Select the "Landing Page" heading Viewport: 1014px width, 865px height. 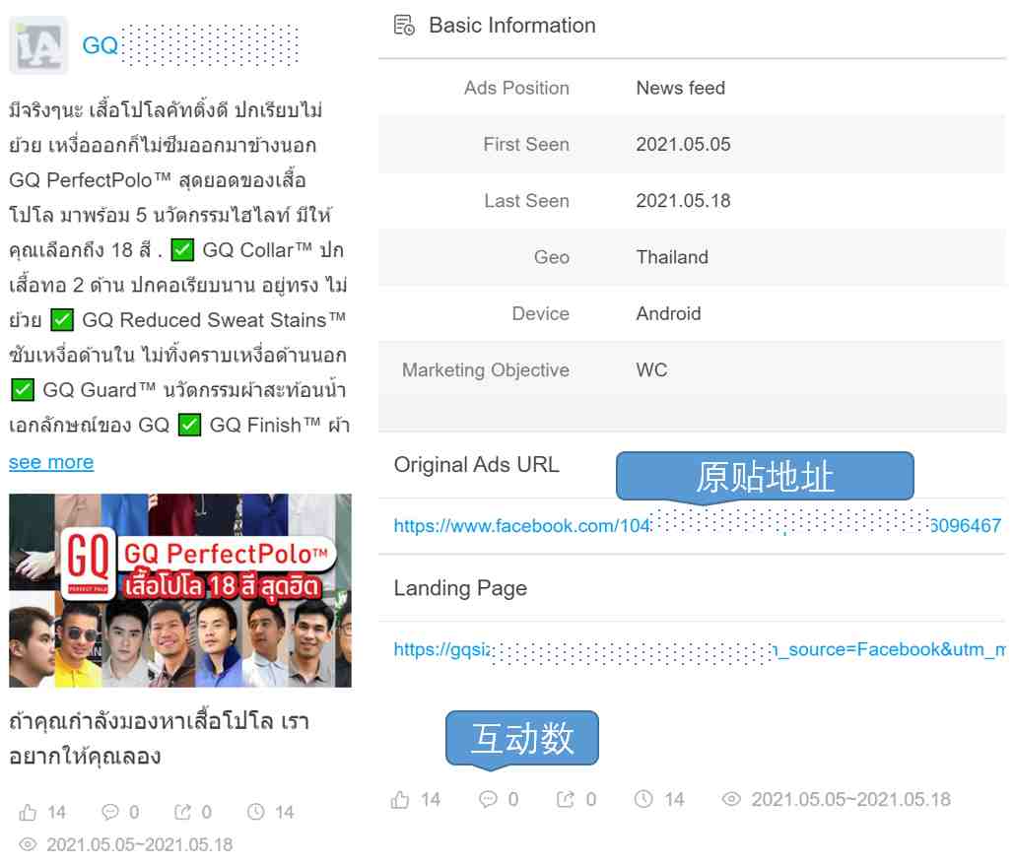460,588
